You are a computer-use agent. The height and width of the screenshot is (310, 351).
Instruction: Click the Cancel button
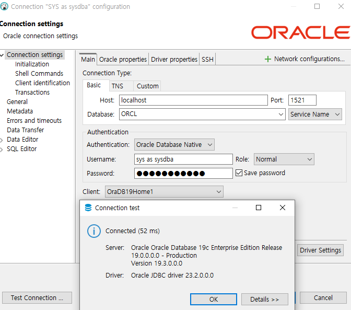(323, 297)
